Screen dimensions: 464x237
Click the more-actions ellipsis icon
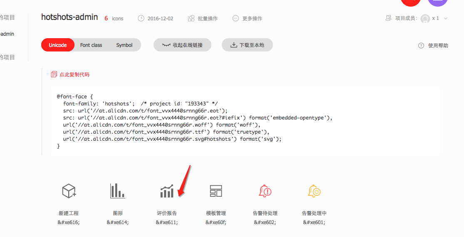pos(236,18)
